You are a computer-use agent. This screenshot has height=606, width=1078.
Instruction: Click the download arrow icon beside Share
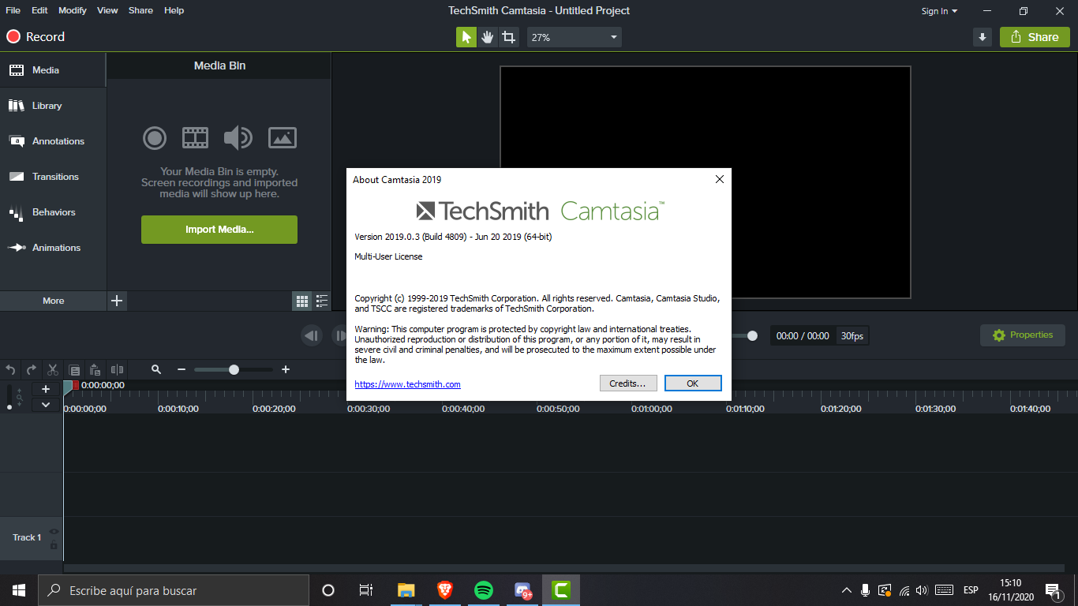[x=983, y=37]
